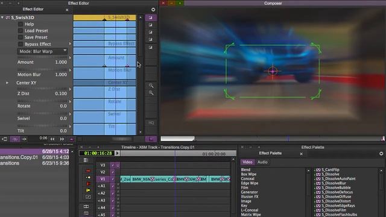The width and height of the screenshot is (386, 217).
Task: Switch to the Audio tab in Effect Palette
Action: click(262, 162)
